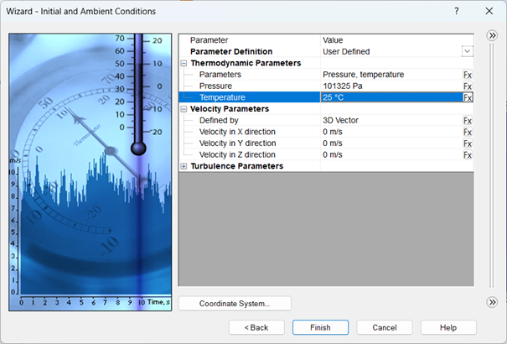507x344 pixels.
Task: Go back with the Back button
Action: [256, 327]
